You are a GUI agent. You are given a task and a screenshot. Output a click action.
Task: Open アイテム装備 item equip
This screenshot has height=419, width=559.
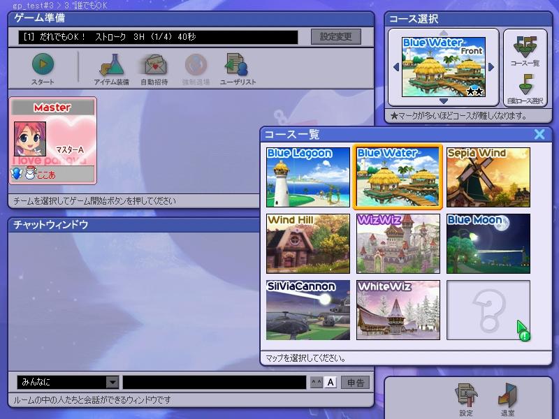pos(111,68)
